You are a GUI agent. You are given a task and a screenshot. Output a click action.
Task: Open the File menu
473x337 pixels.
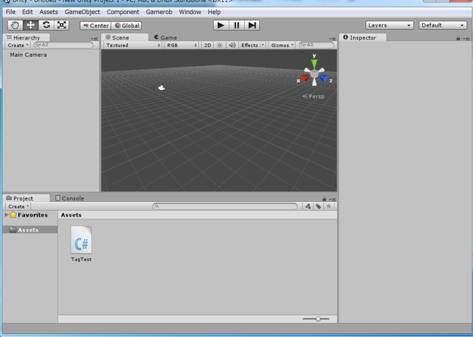11,12
